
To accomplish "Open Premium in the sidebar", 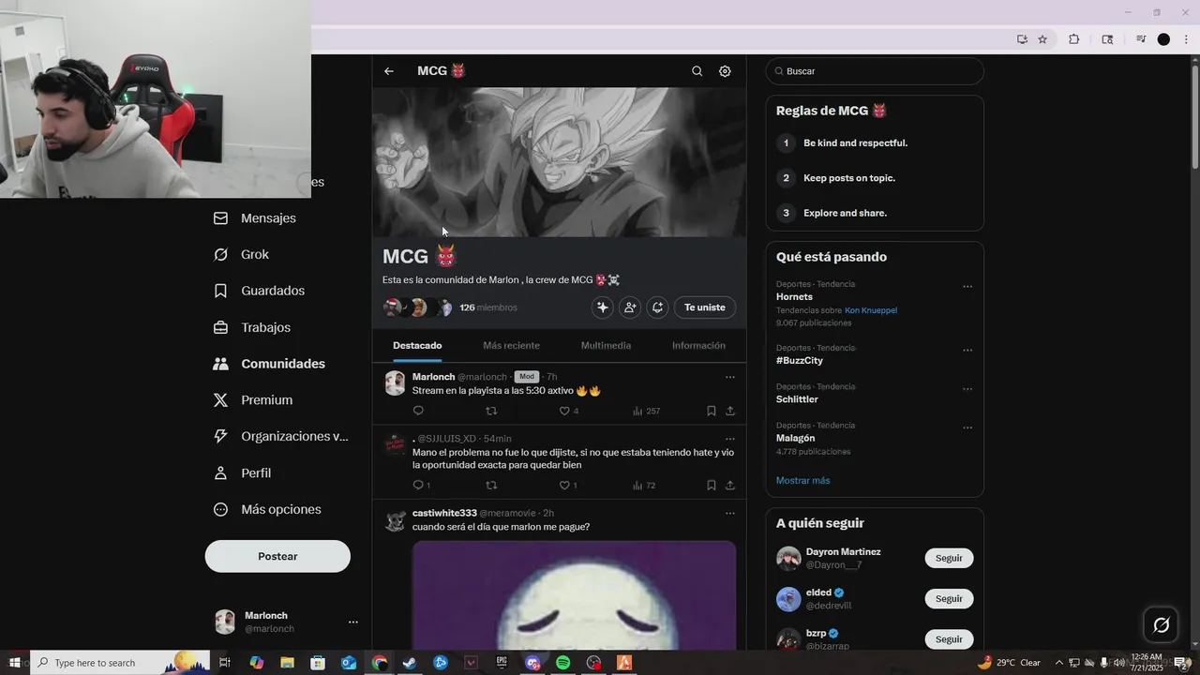I will click(254, 400).
